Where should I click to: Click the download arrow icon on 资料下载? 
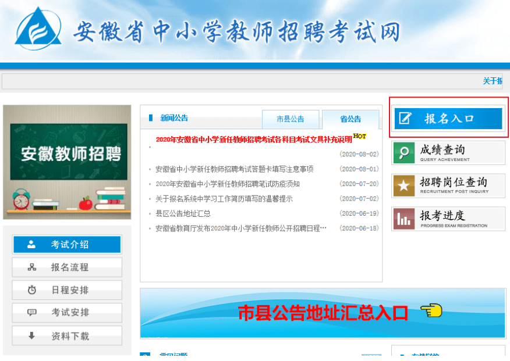pyautogui.click(x=31, y=335)
